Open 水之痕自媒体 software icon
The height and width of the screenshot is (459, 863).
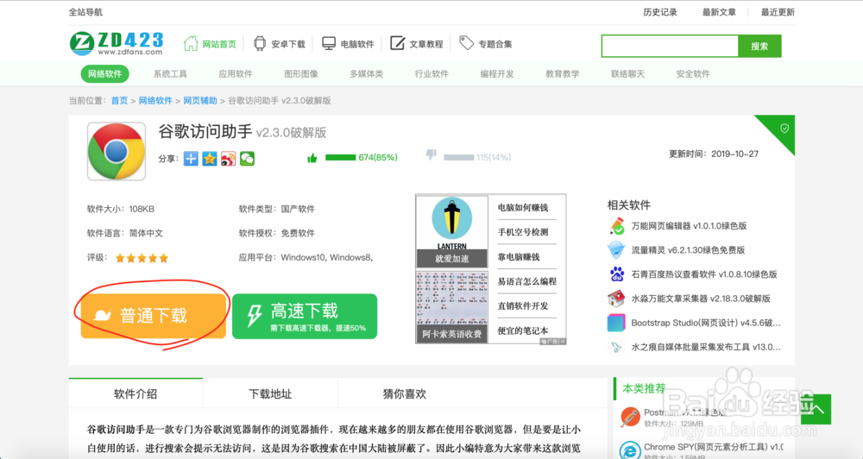616,347
